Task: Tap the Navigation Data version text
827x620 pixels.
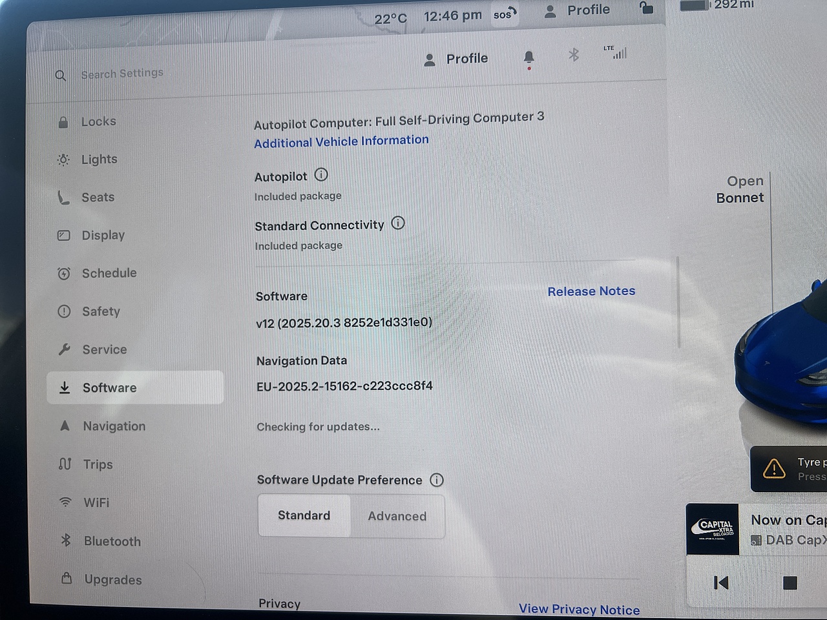Action: pos(344,386)
